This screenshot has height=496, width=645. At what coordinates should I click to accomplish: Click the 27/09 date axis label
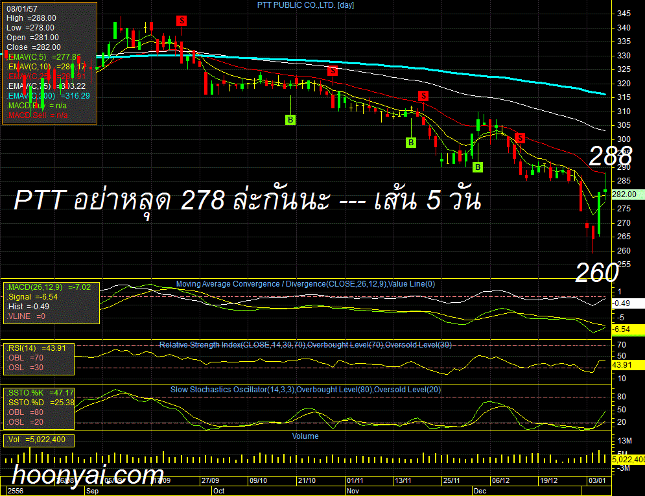pyautogui.click(x=210, y=481)
